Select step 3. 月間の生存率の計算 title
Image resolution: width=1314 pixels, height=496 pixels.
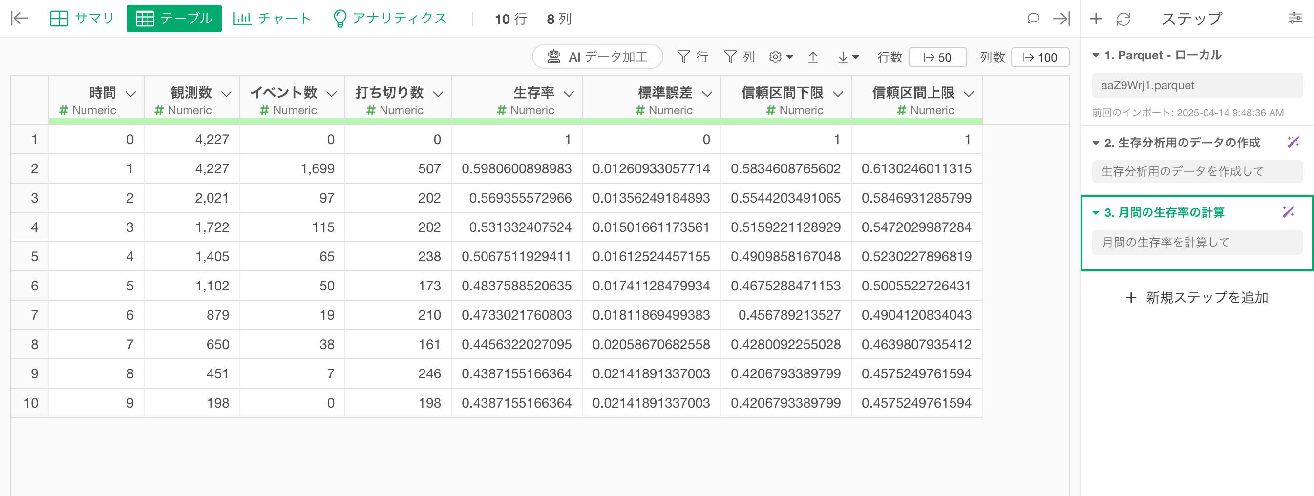coord(1164,212)
